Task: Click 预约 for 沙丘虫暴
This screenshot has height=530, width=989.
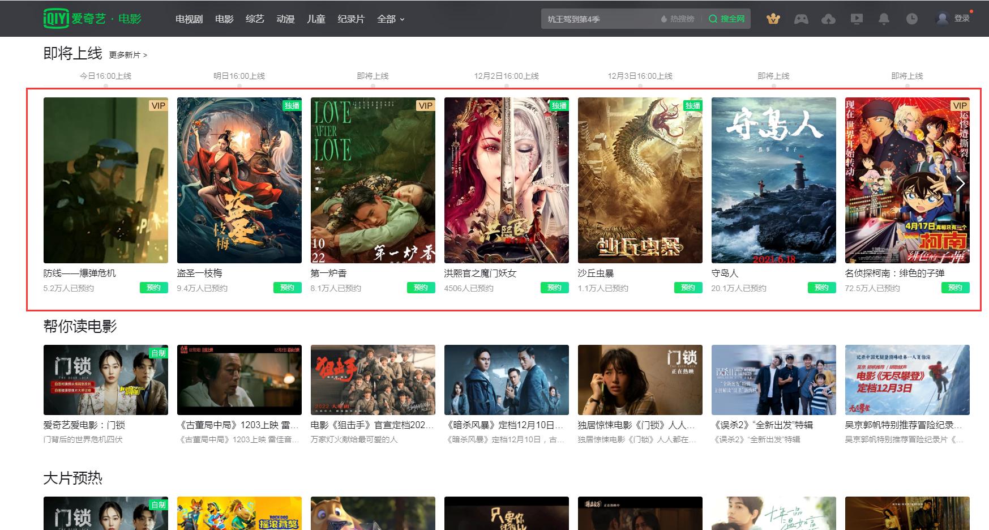Action: 688,288
